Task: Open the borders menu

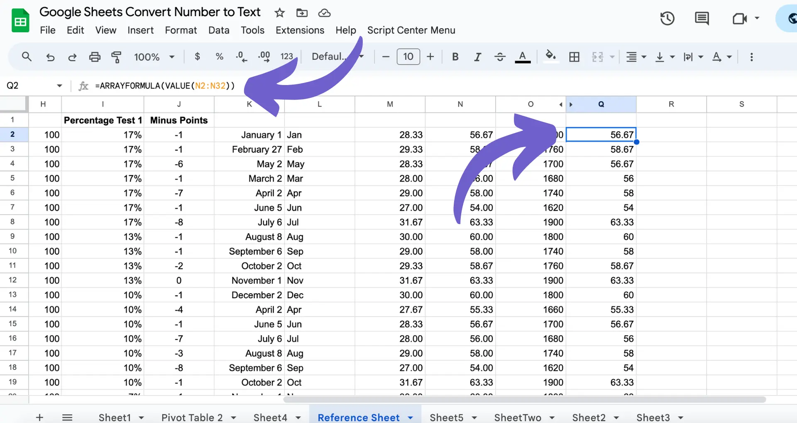Action: pos(575,57)
